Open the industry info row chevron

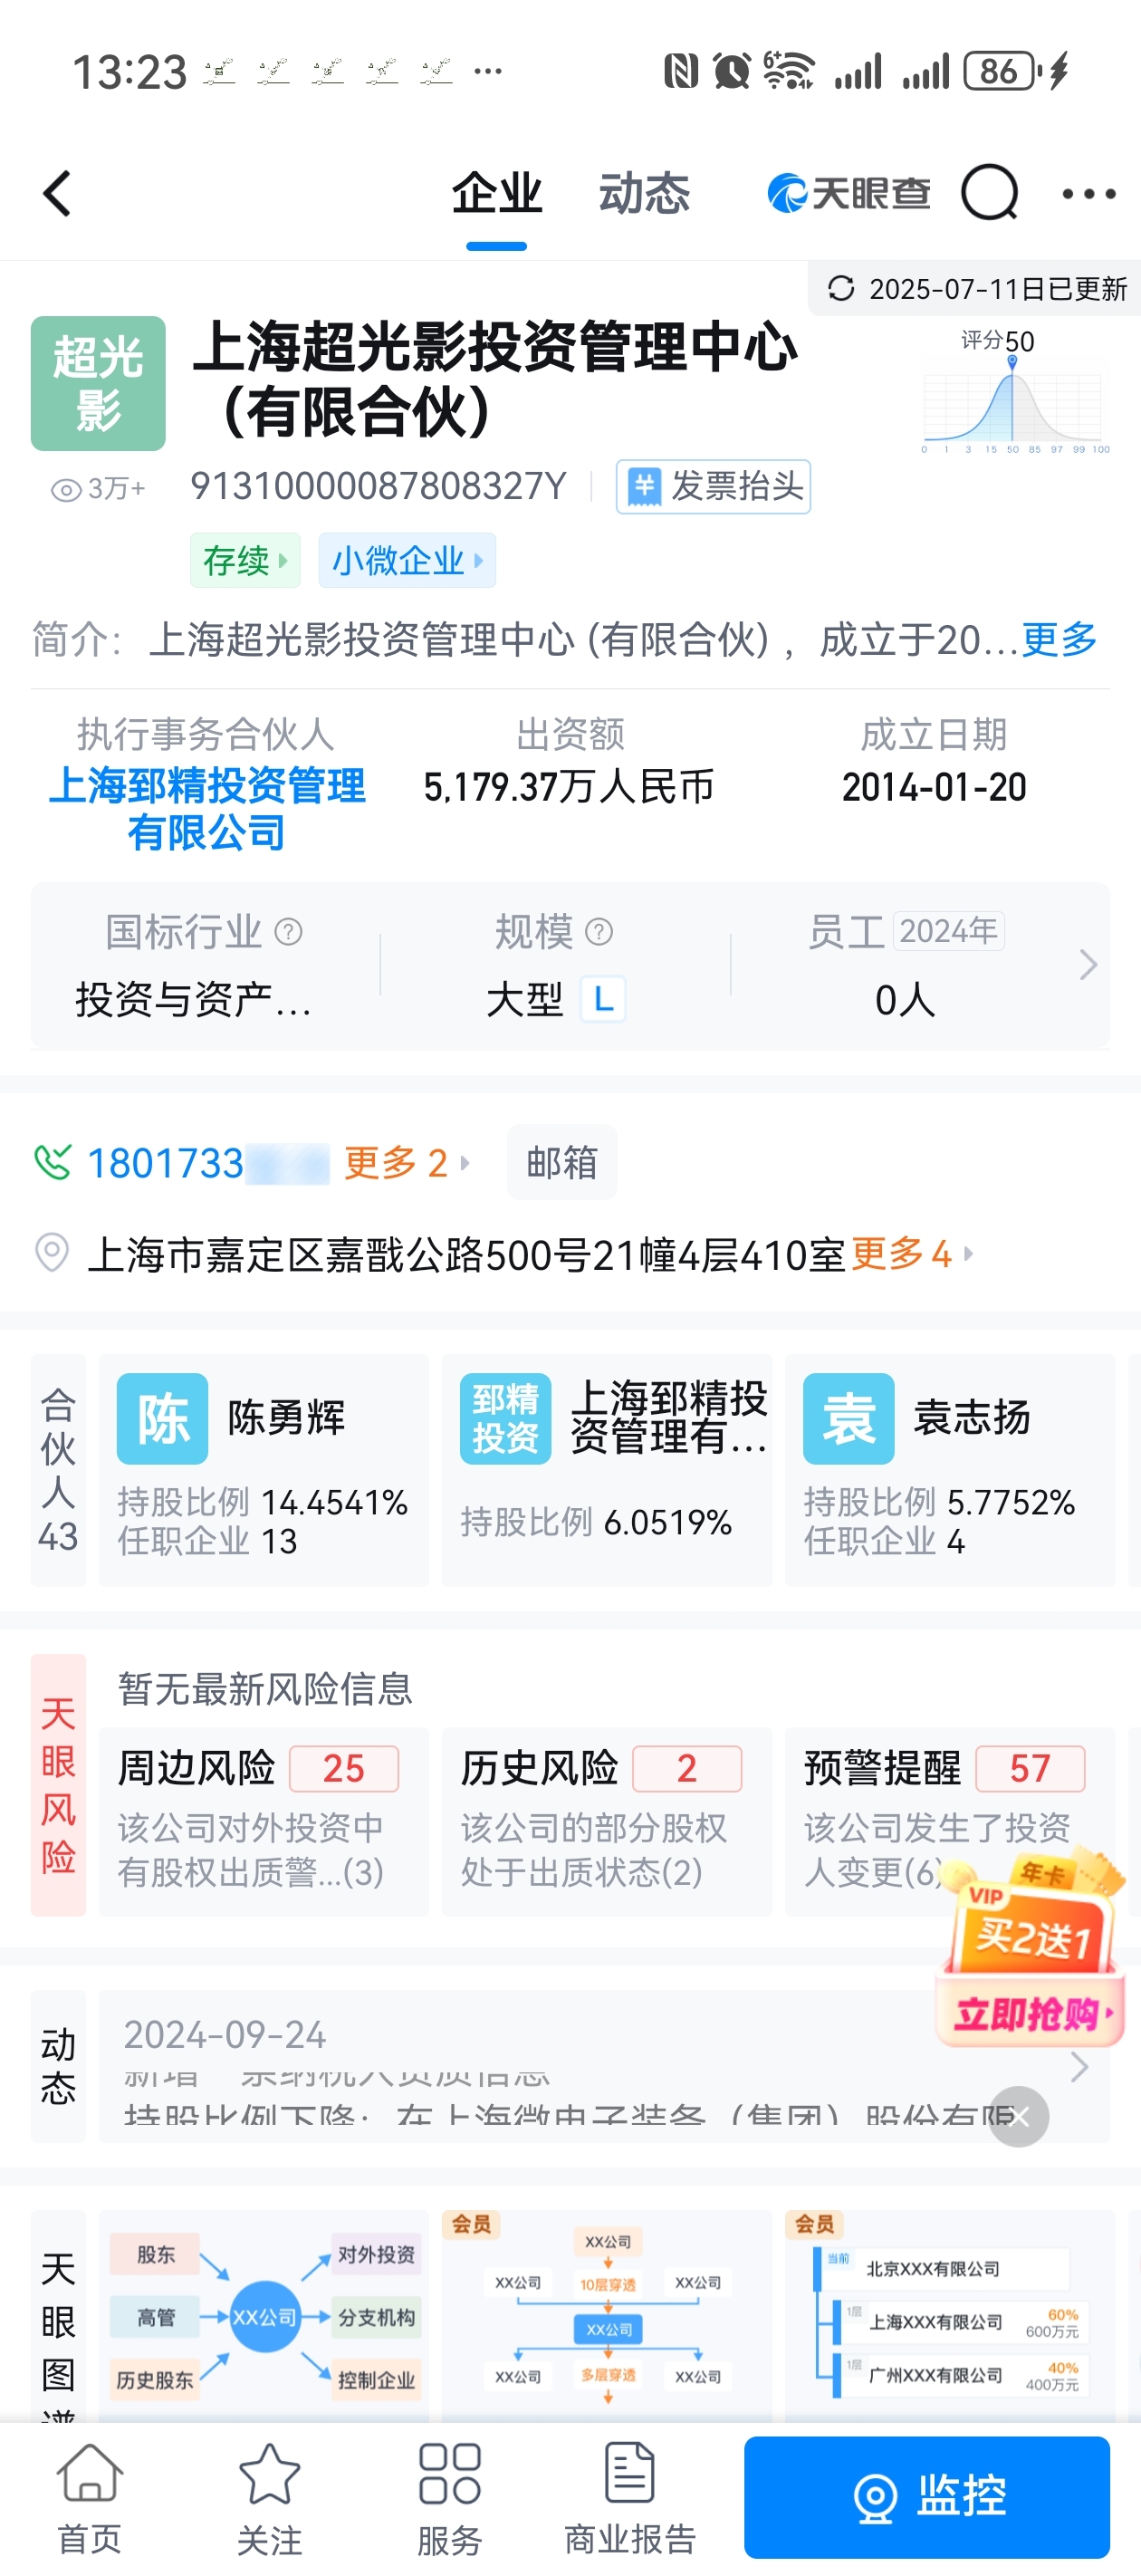1088,965
